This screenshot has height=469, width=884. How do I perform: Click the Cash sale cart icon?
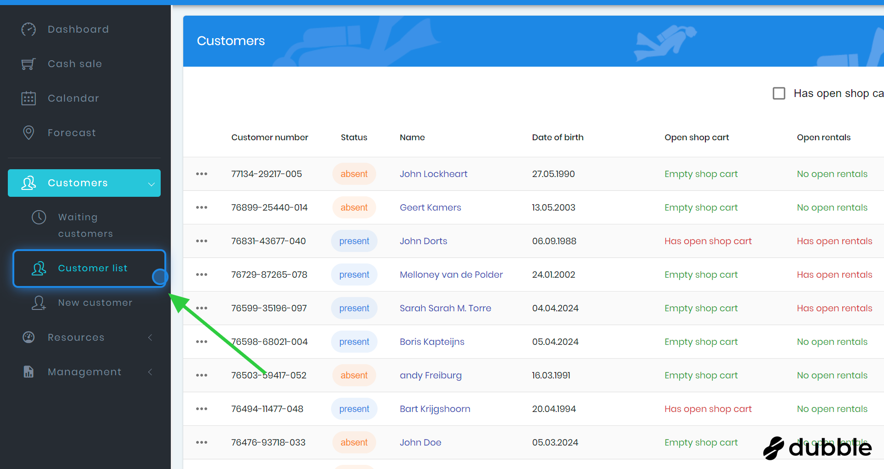click(29, 64)
